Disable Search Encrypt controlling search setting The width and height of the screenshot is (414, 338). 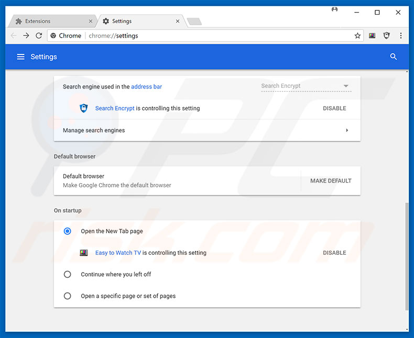click(x=334, y=108)
